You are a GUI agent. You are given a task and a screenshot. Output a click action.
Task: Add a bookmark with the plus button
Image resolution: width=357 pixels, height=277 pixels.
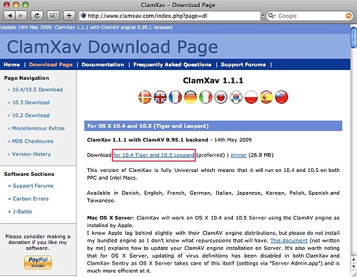pyautogui.click(x=69, y=16)
